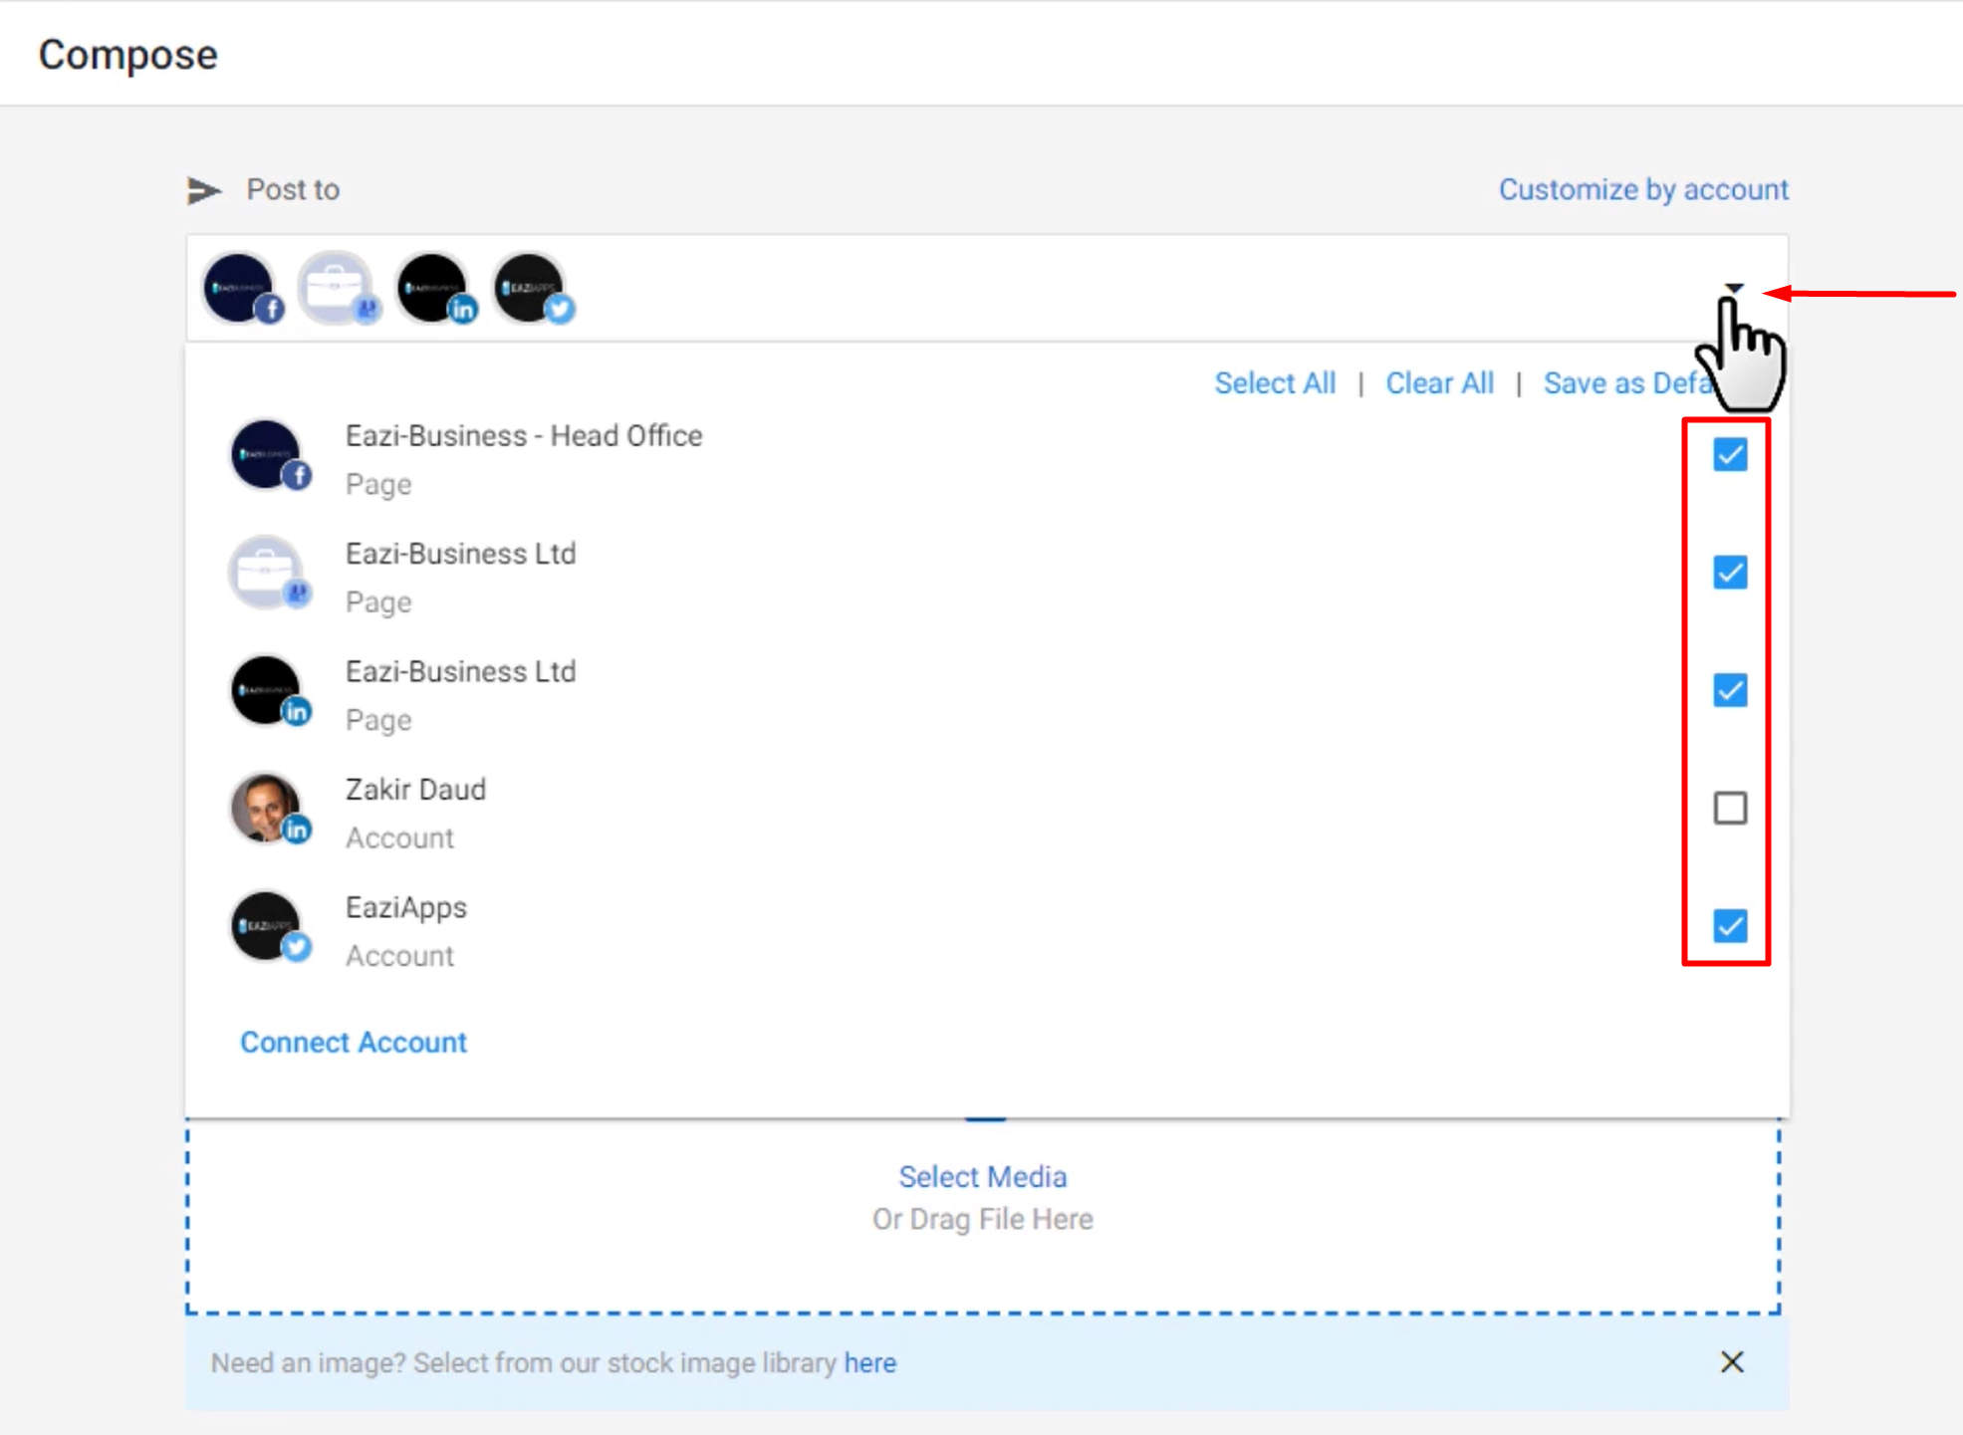Image resolution: width=1963 pixels, height=1435 pixels.
Task: Uncheck the Eazi-Business - Head Office checkbox
Action: 1730,455
